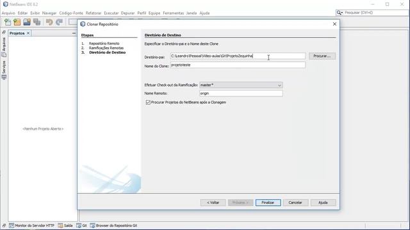Click step 'Repositório Remoto' in Etapas list

coord(104,43)
